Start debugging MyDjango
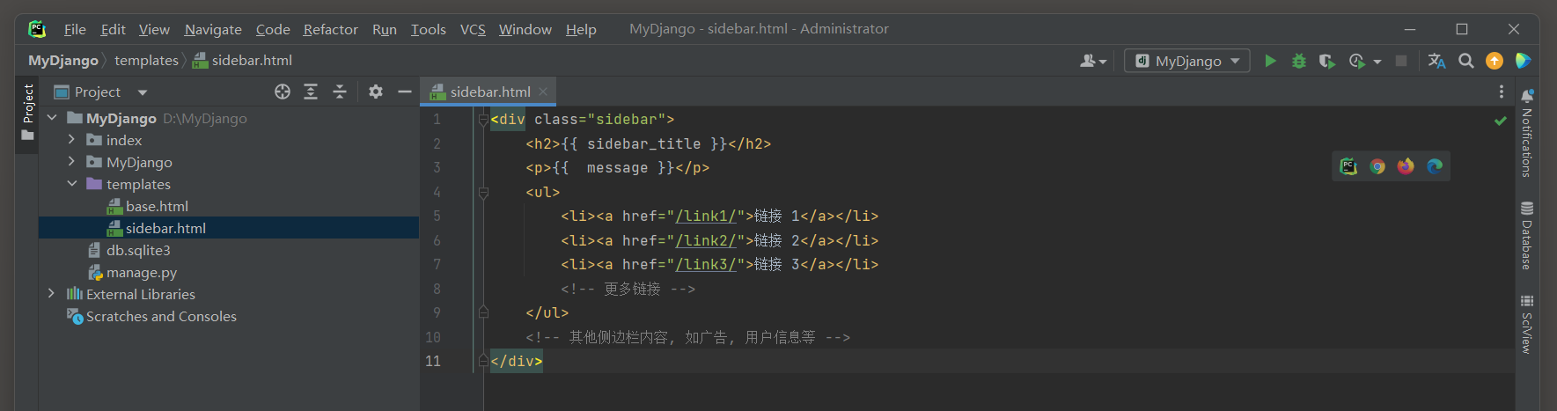 click(1298, 61)
